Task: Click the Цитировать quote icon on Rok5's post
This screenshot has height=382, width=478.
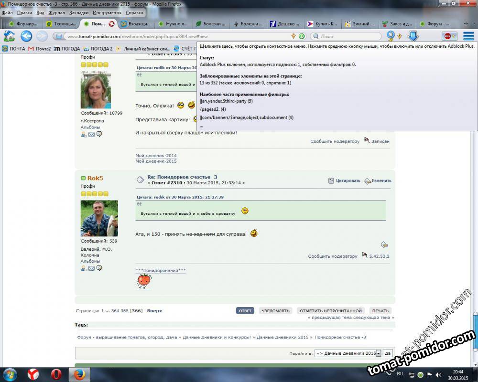Action: pyautogui.click(x=332, y=180)
